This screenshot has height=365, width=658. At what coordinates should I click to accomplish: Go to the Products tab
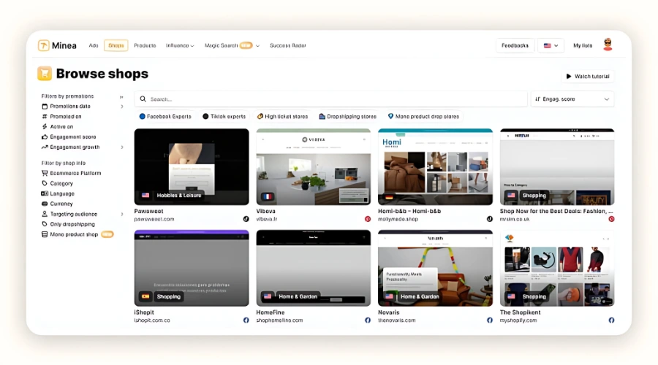point(145,45)
